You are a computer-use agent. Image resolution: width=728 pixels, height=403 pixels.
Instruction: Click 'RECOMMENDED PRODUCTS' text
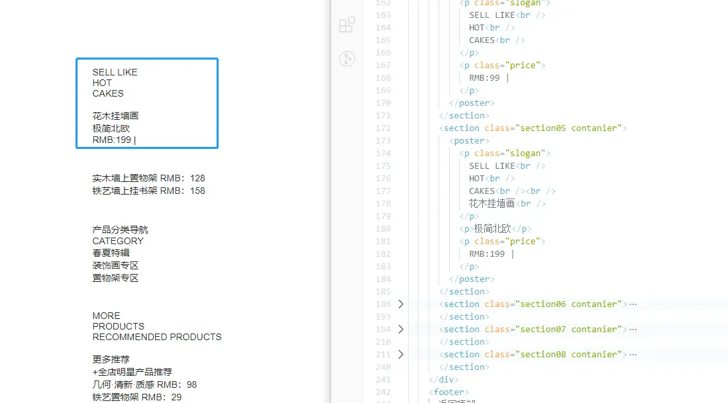[x=157, y=337]
